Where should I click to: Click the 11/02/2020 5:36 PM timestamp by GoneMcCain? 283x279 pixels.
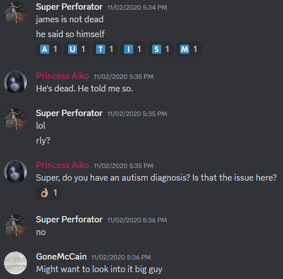coord(121,257)
